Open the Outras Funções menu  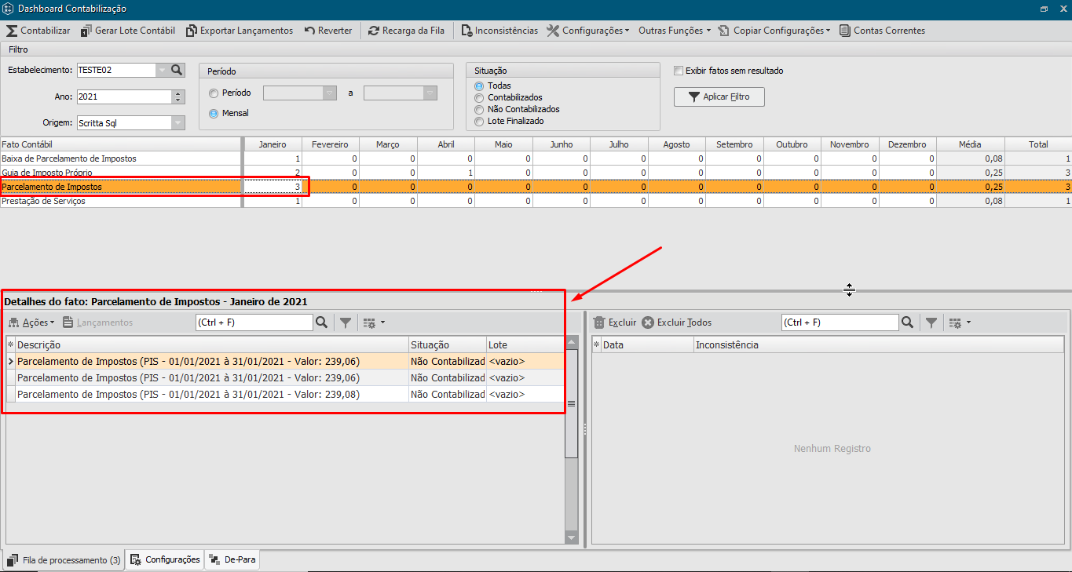click(674, 31)
